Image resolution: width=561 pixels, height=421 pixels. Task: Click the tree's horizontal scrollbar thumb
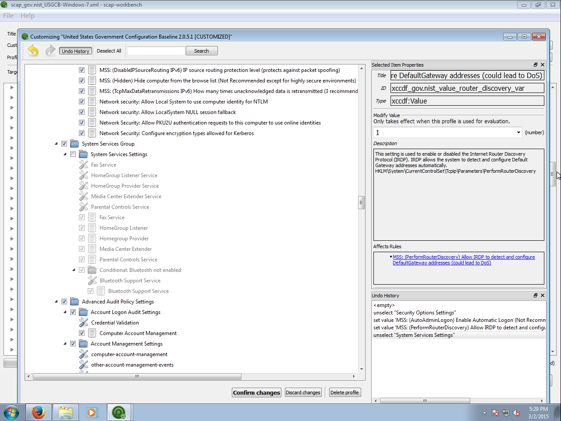click(137, 376)
